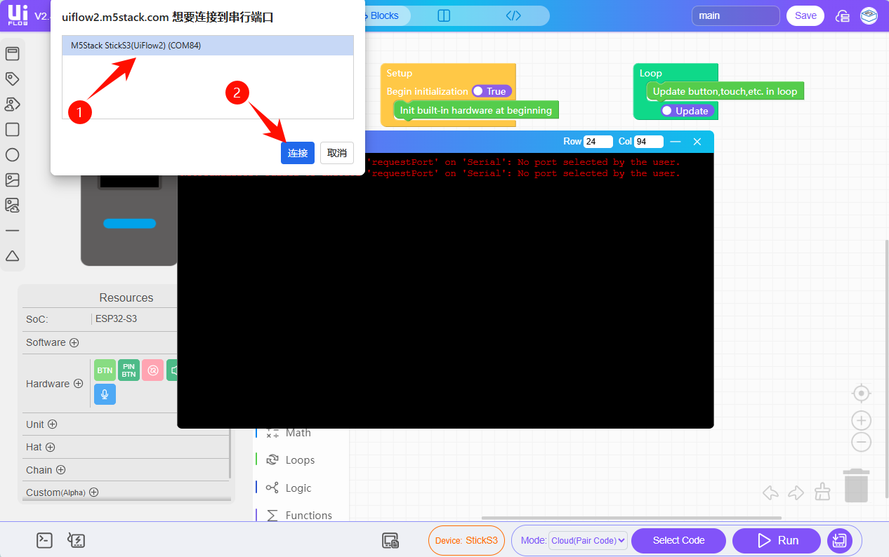The width and height of the screenshot is (889, 557).
Task: Open the Loops block category
Action: pos(300,460)
